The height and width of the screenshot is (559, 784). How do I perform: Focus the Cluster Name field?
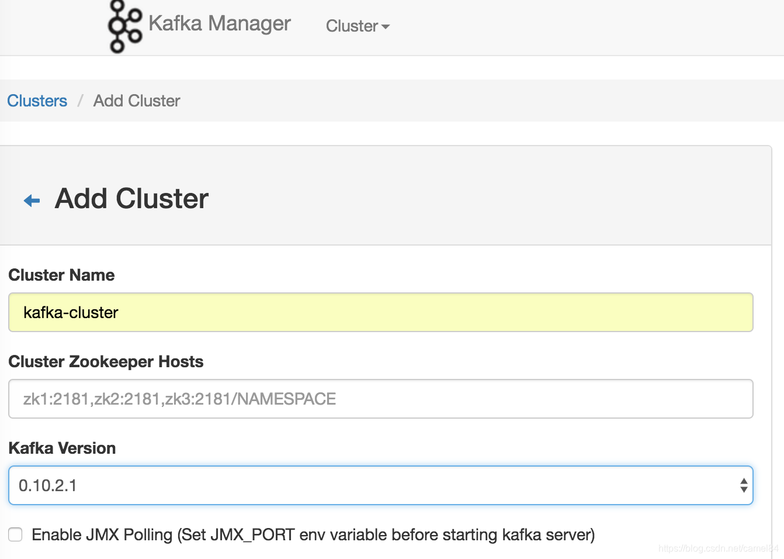[381, 312]
